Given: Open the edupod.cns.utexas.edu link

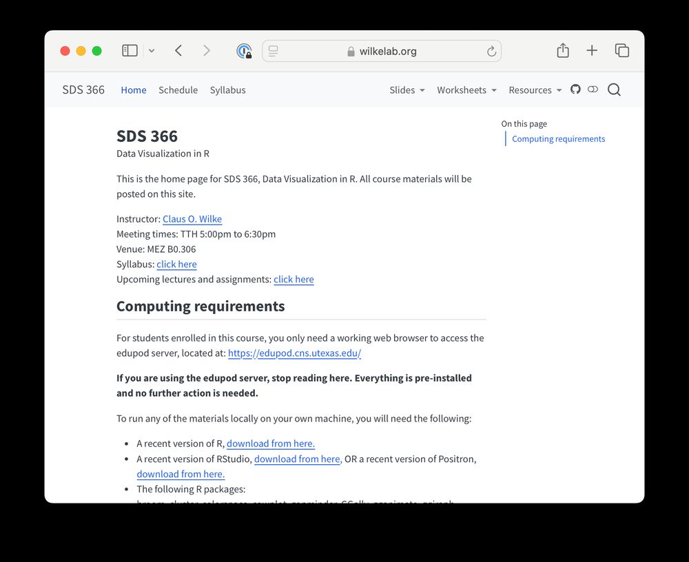Looking at the screenshot, I should (294, 353).
